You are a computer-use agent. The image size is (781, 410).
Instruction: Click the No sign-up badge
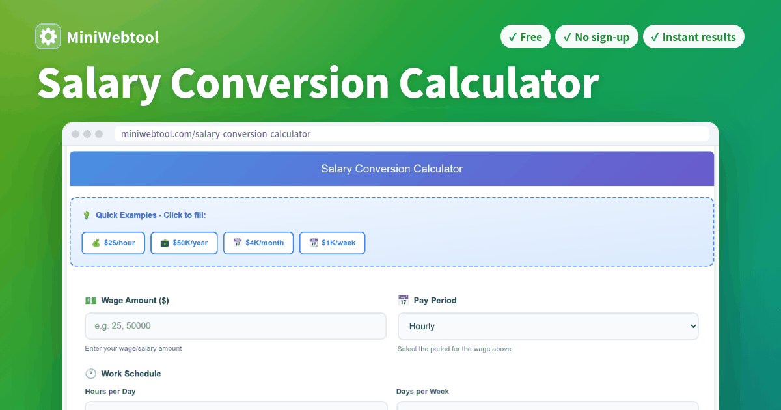coord(597,37)
